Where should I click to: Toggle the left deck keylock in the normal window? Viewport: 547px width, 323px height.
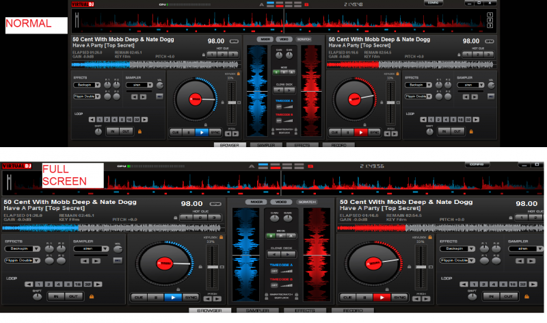coord(239,74)
